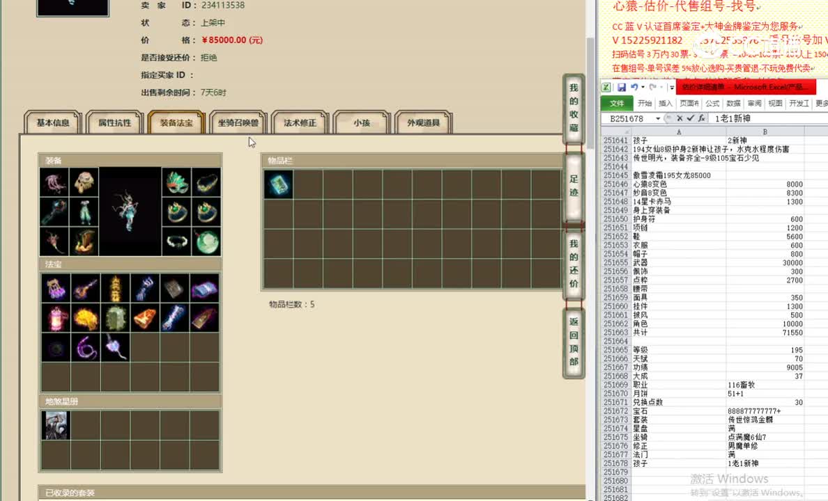Click the orange triangular treasure icon
Screen dimensions: 828x501
(x=145, y=317)
